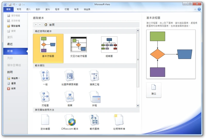
Task: Click the Undo icon in quick access toolbar
Action: pos(14,5)
